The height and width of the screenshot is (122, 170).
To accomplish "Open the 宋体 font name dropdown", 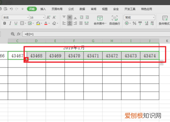I will [x=16, y=18].
